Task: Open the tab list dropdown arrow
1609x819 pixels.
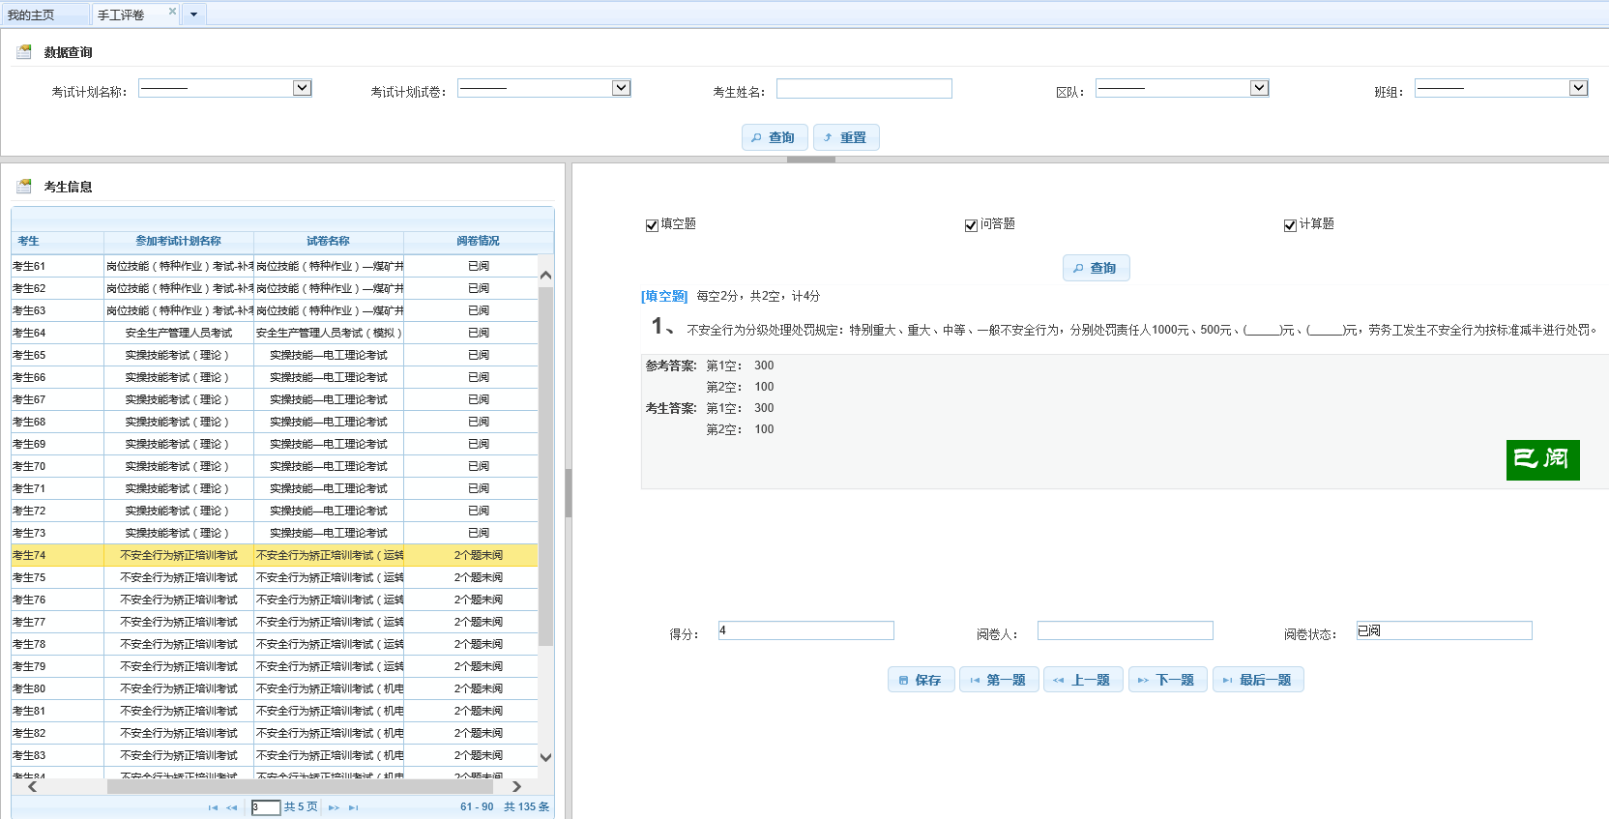Action: 193,15
